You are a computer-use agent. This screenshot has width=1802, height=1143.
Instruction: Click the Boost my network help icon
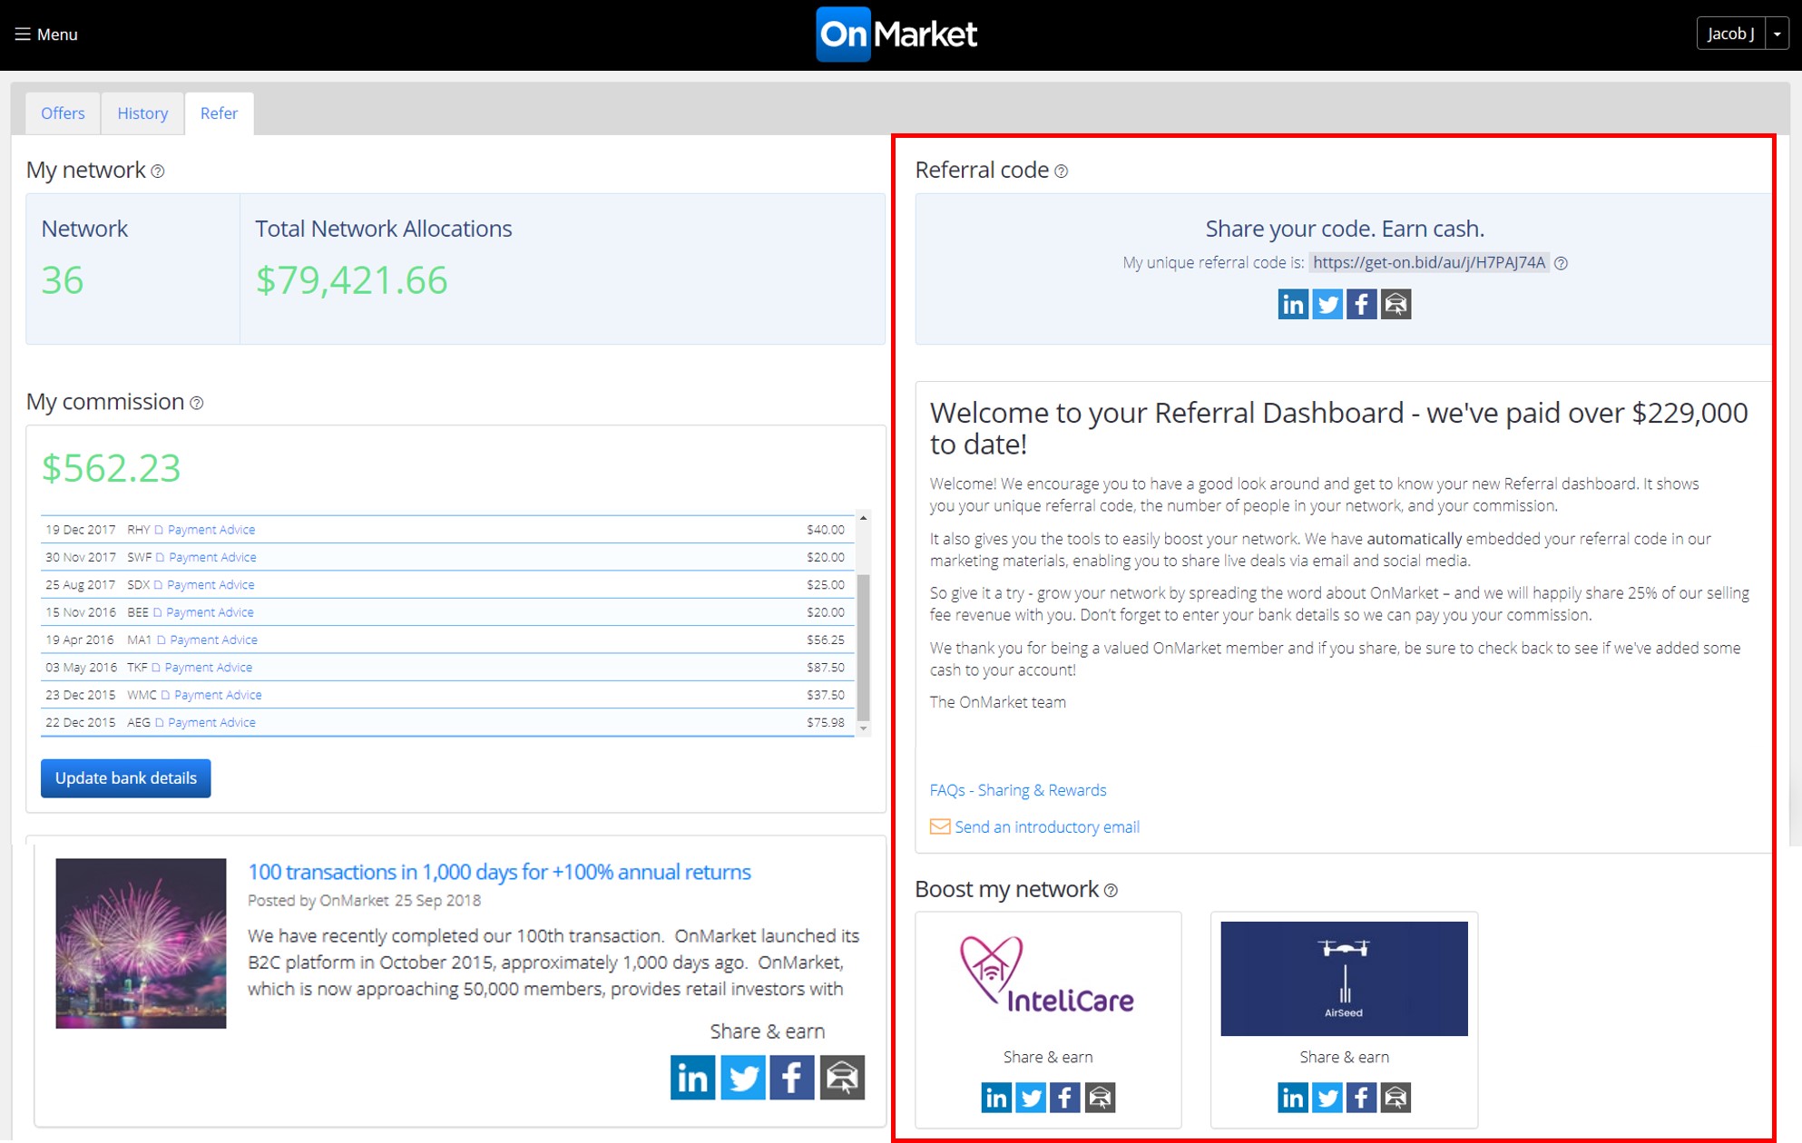tap(1111, 891)
